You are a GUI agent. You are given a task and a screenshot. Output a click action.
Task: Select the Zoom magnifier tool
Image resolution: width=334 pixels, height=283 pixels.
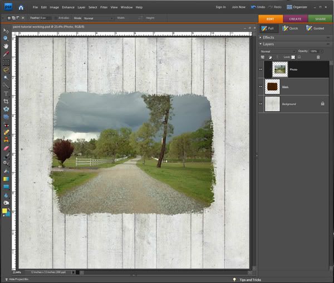pyautogui.click(x=6, y=38)
